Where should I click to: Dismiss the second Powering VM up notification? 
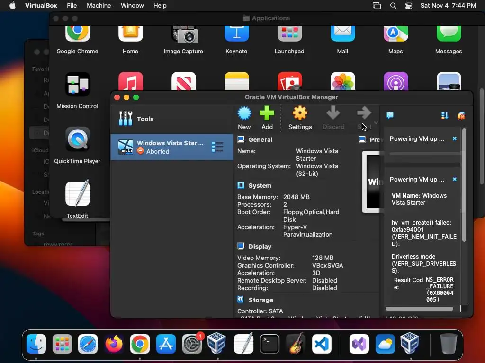click(x=454, y=179)
